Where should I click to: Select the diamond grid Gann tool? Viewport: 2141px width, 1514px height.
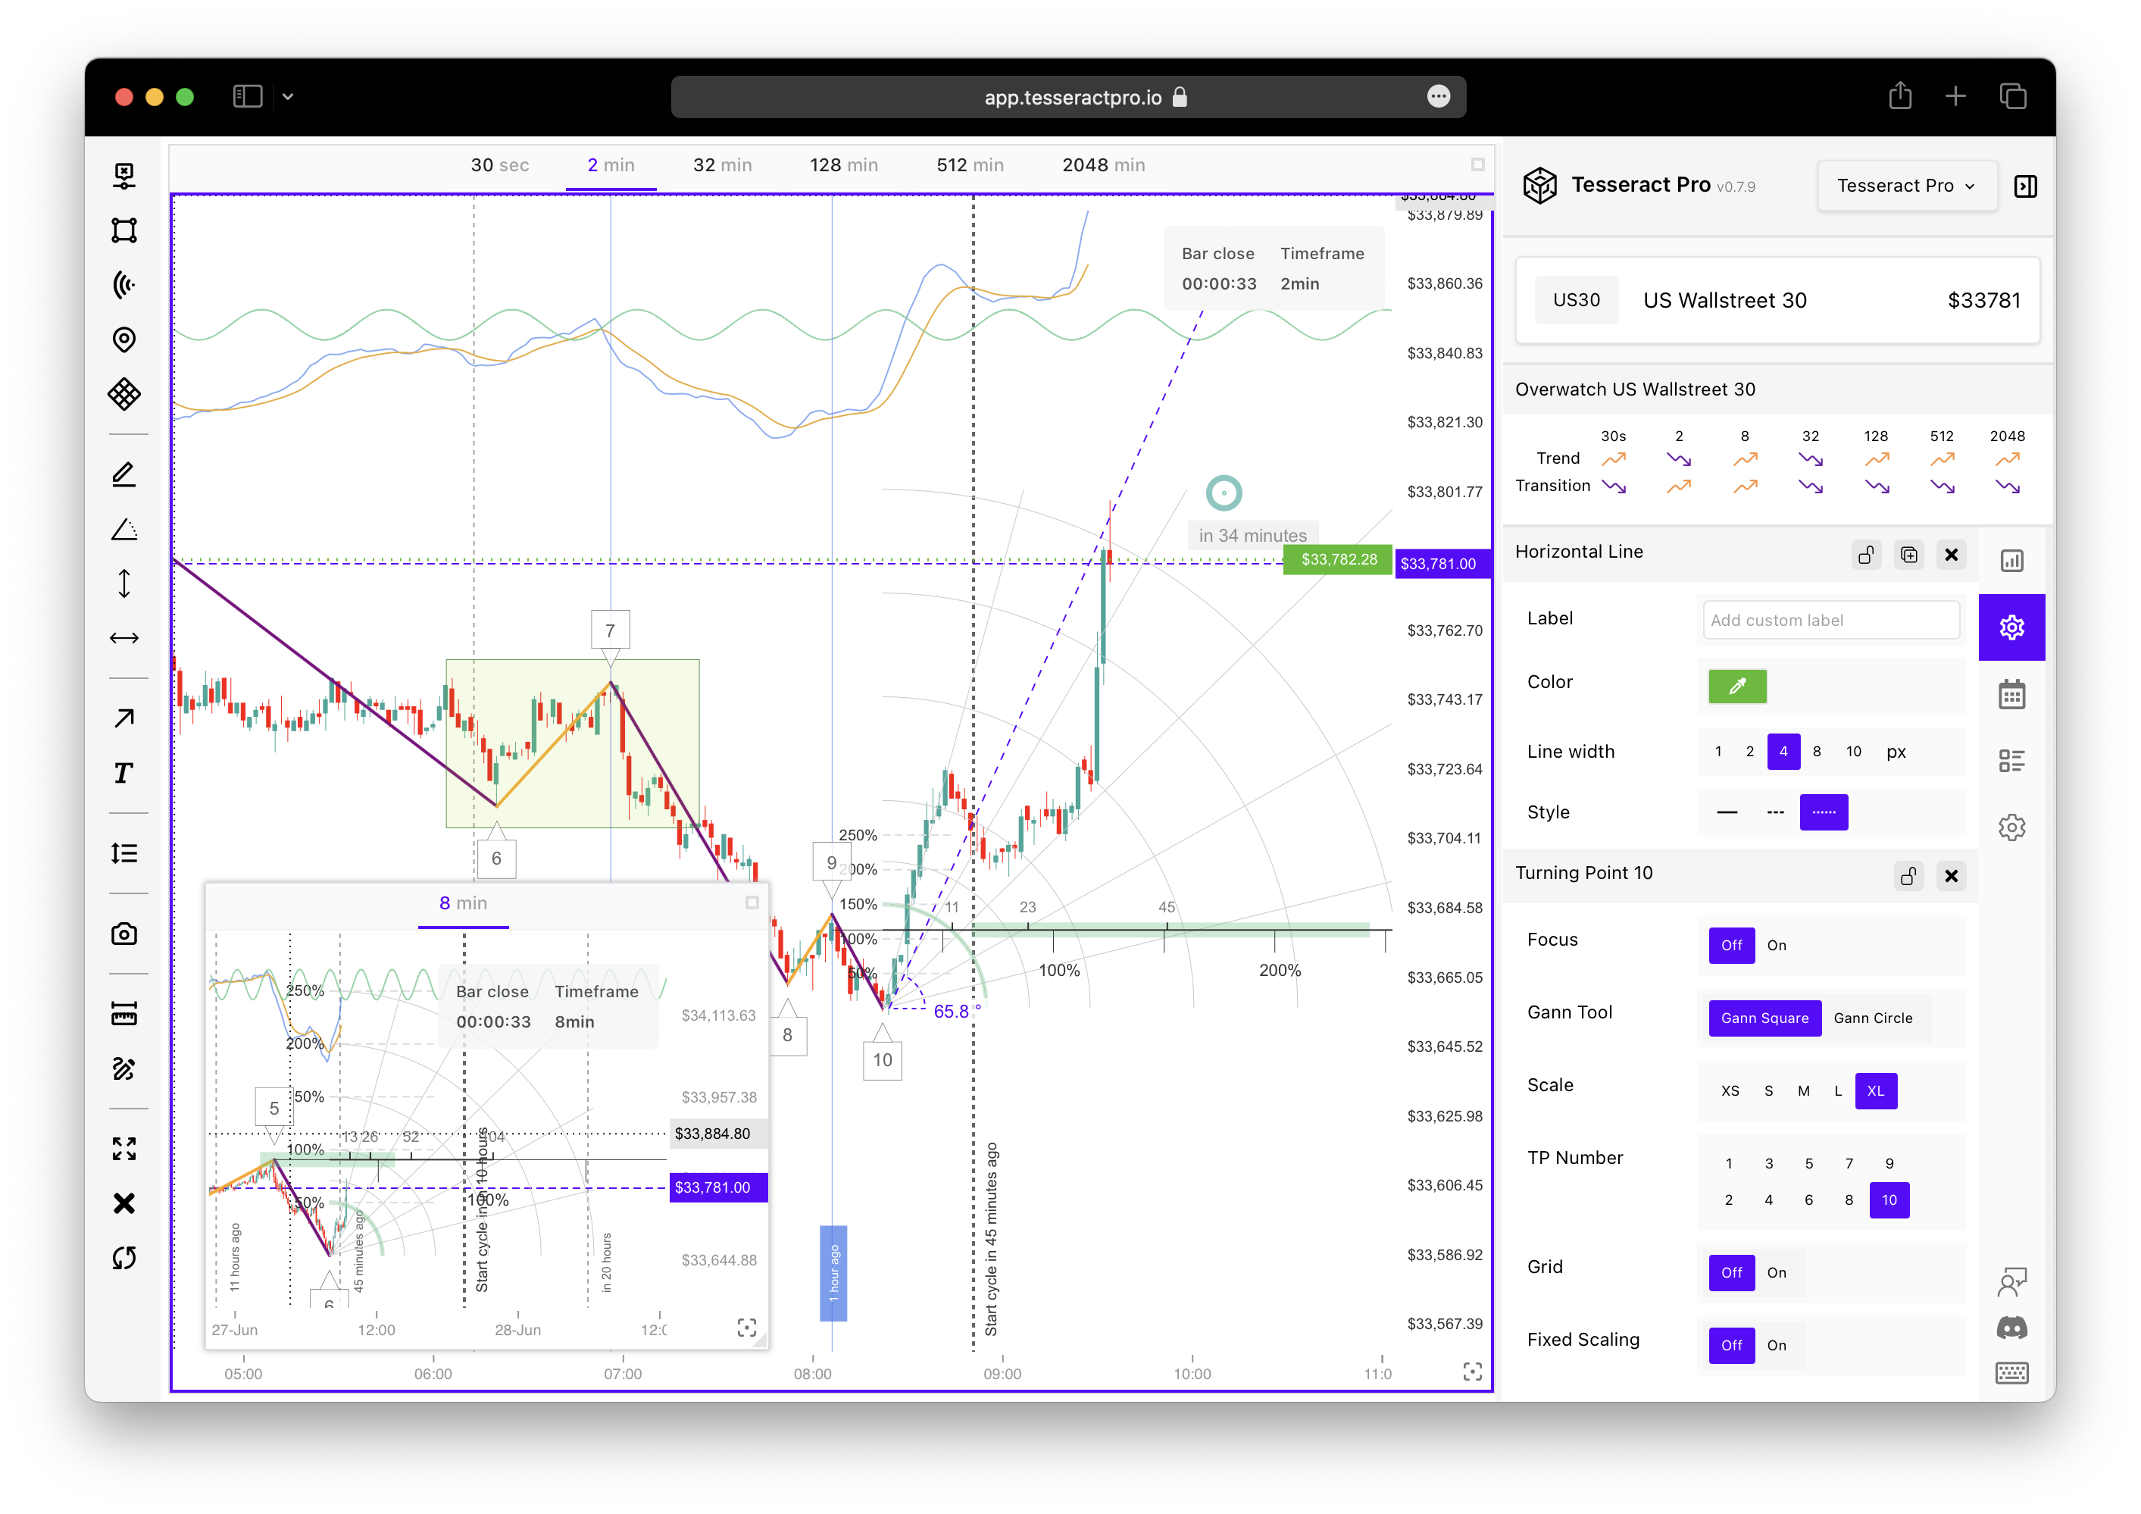(124, 394)
